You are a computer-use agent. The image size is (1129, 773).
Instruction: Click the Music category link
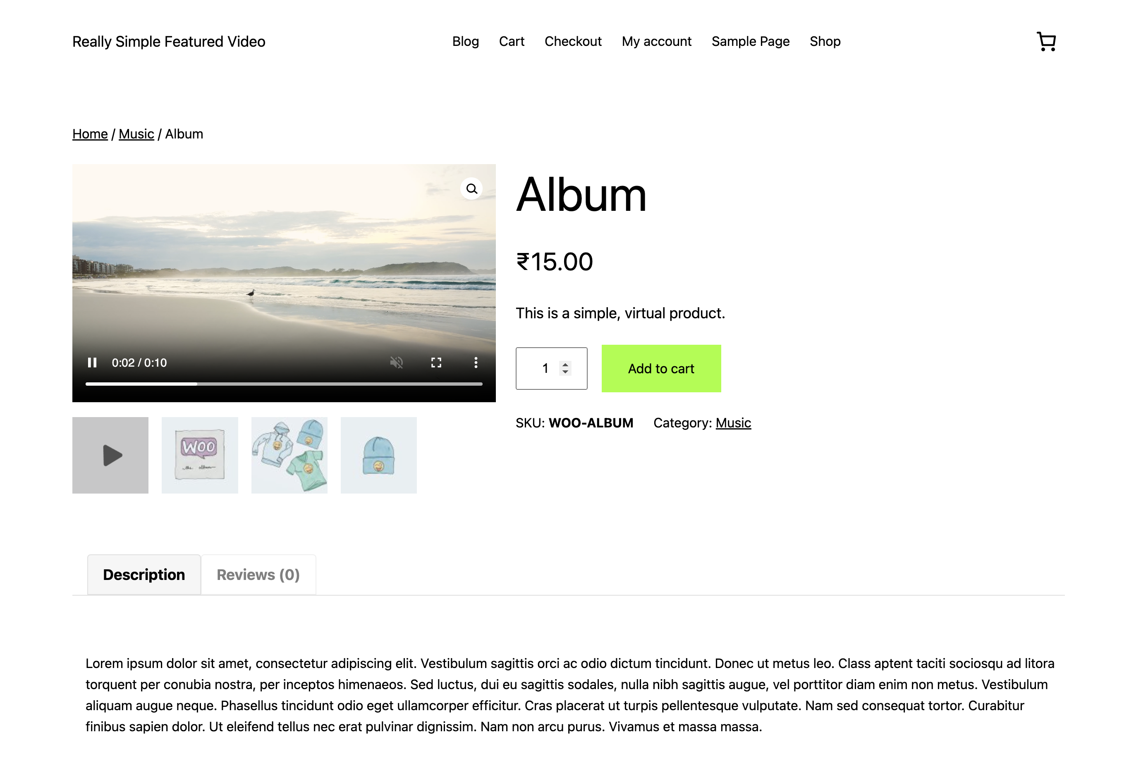point(734,422)
